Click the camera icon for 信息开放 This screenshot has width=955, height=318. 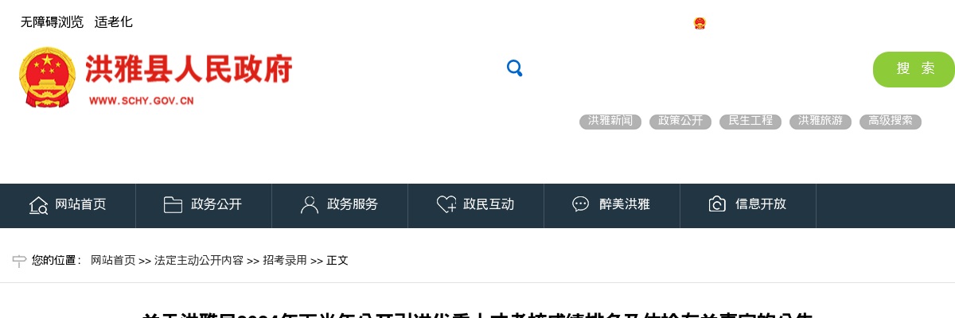coord(717,204)
